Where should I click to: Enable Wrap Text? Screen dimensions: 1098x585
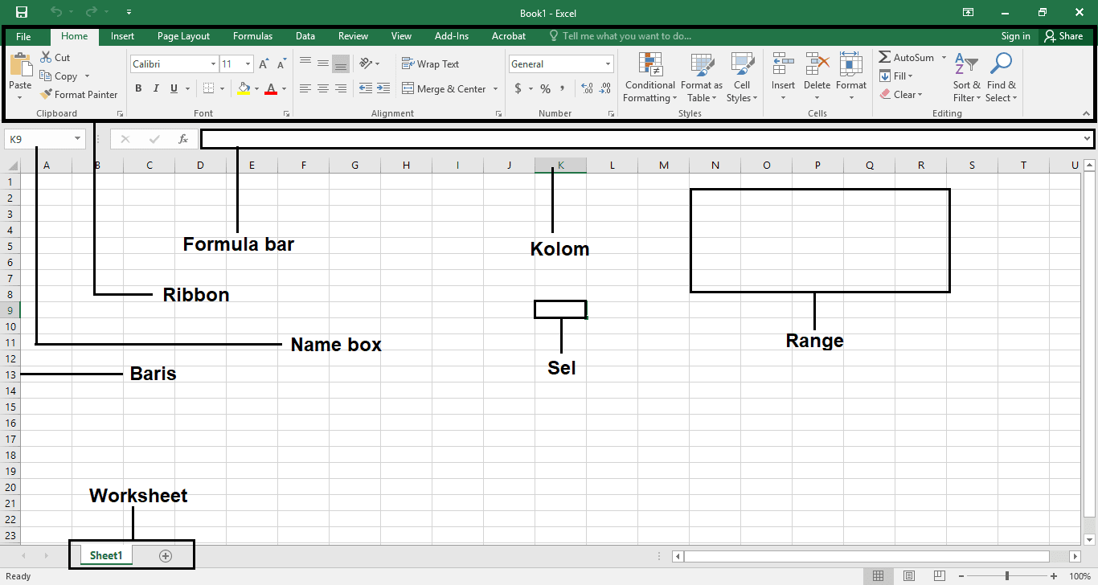click(x=431, y=63)
